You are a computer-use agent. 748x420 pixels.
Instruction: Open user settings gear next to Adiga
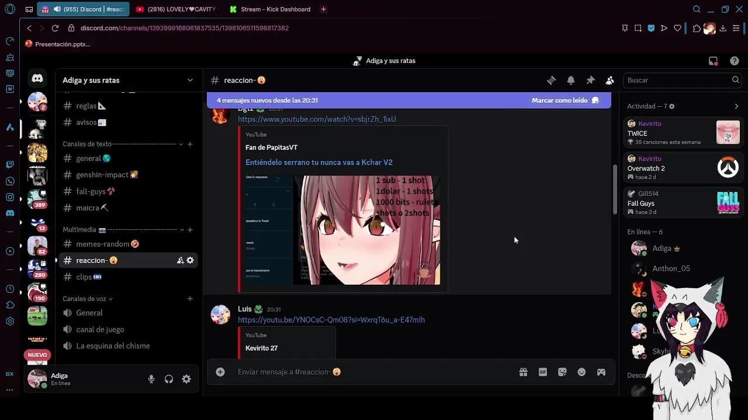click(186, 379)
